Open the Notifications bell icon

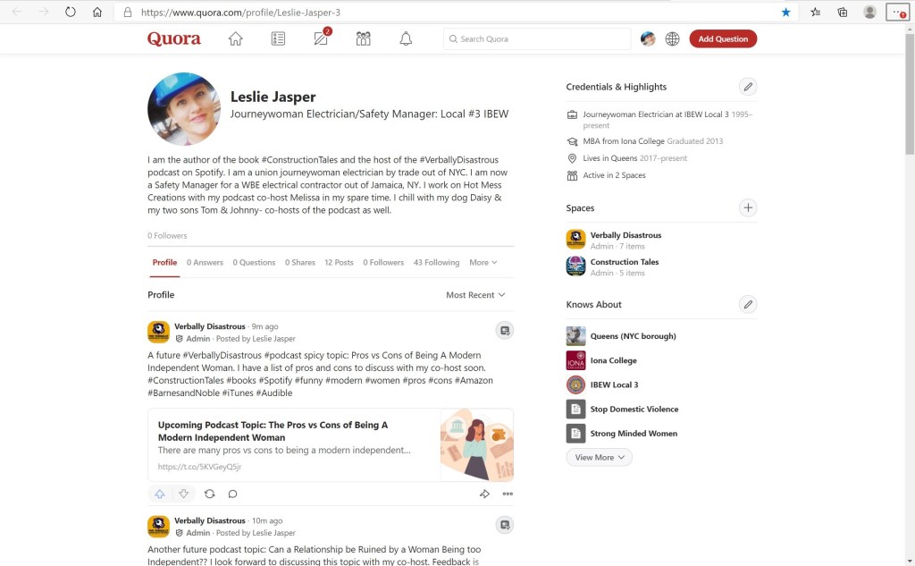click(406, 39)
